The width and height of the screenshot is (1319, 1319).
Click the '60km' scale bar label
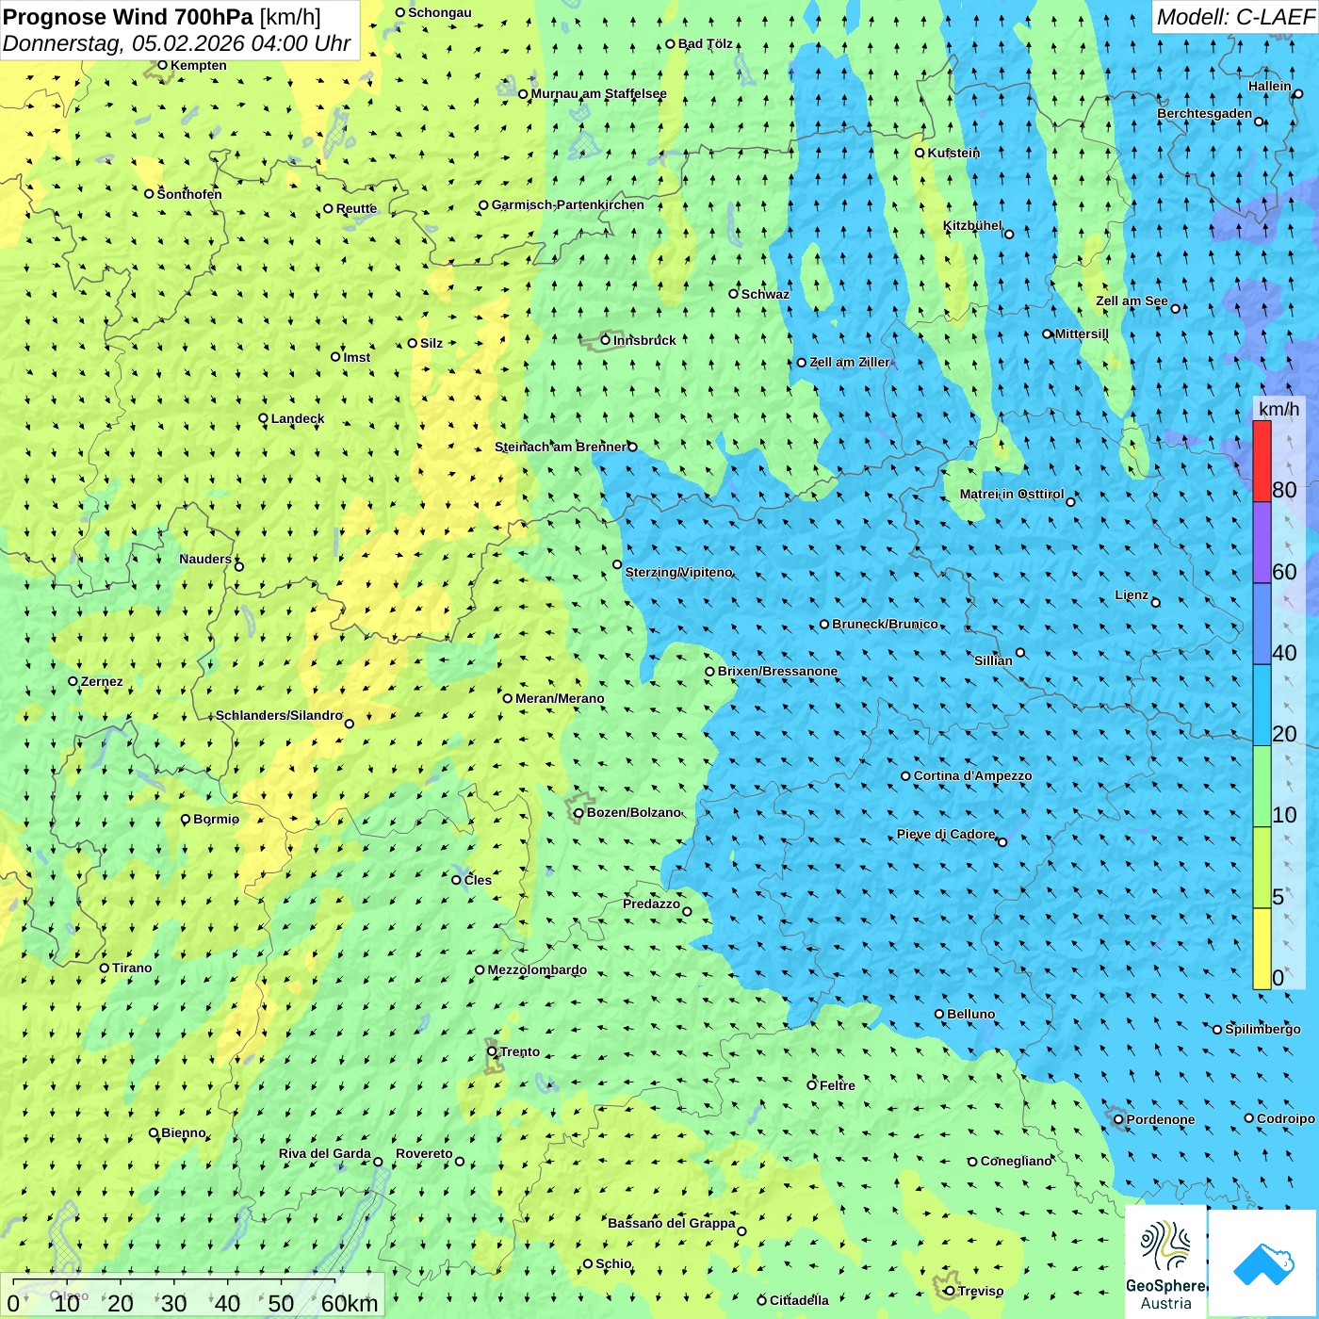point(350,1303)
